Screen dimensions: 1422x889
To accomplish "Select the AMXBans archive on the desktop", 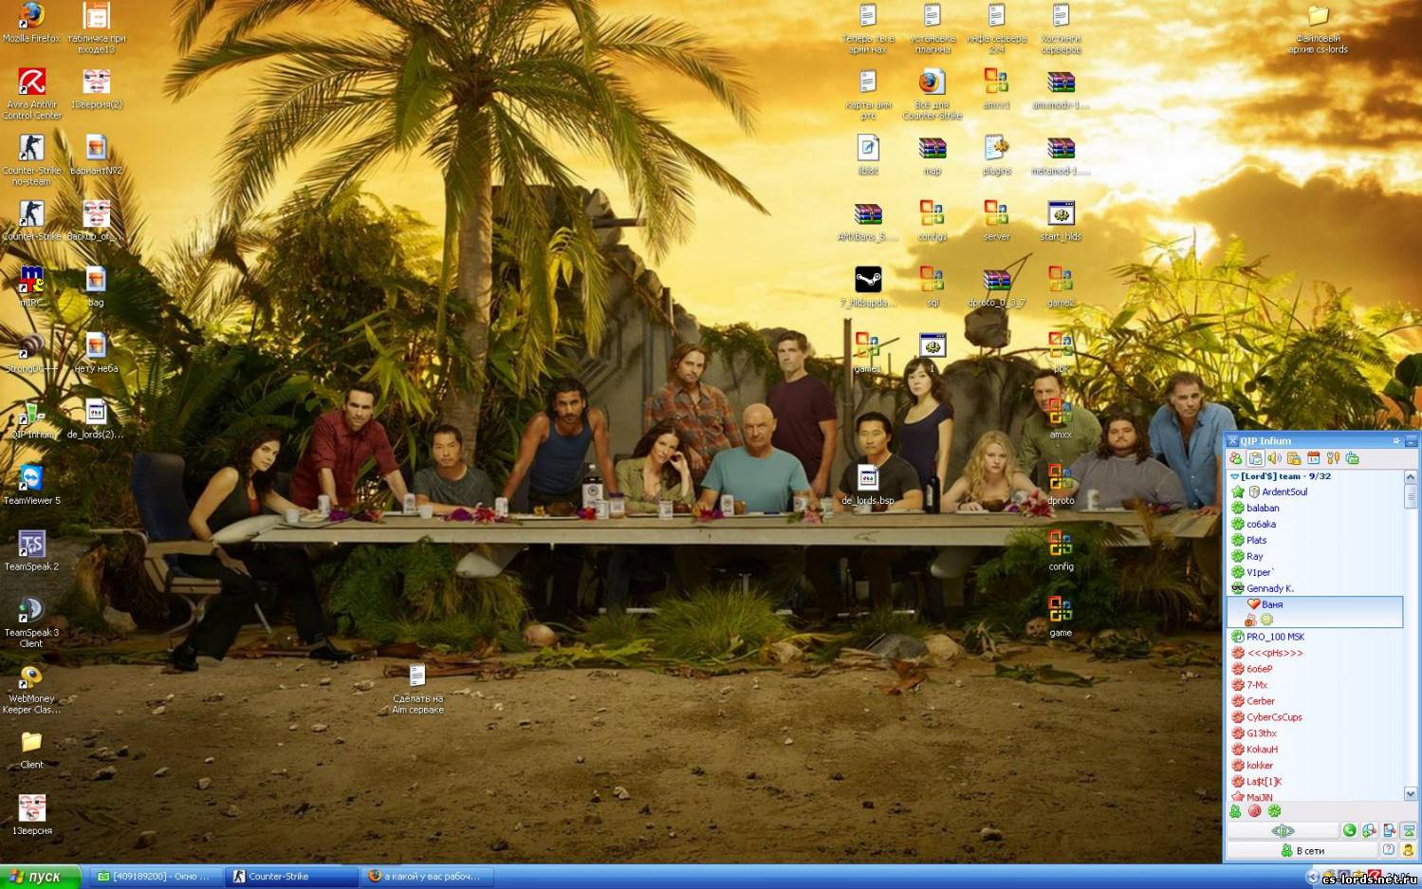I will 868,220.
